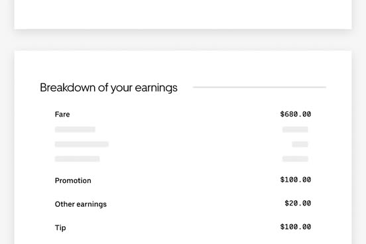
Task: Click the shortest gray placeholder amount bar
Action: [x=300, y=145]
